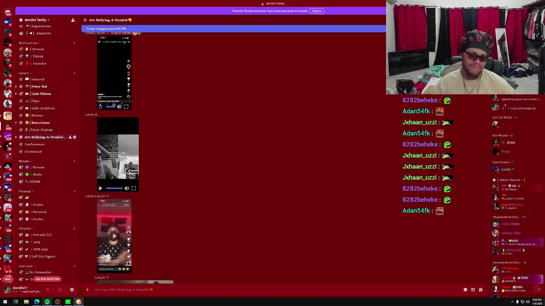This screenshot has width=545, height=306.
Task: Open member Luissx in Clips farmers list
Action: (x=517, y=169)
